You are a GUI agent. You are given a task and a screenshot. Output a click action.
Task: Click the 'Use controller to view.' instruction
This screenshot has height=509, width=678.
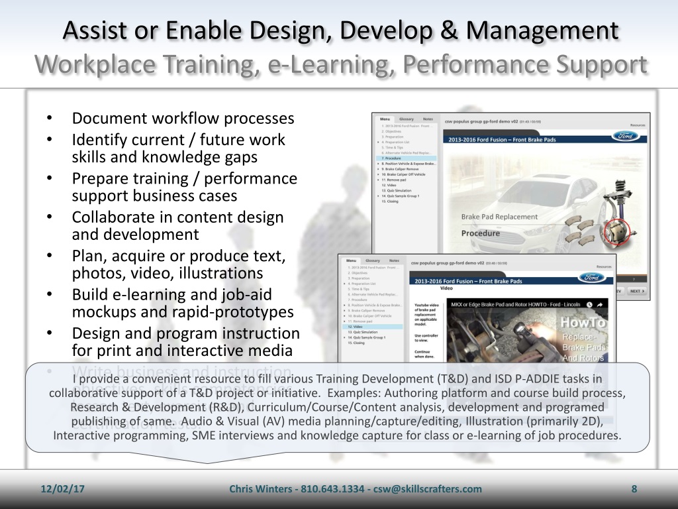426,338
